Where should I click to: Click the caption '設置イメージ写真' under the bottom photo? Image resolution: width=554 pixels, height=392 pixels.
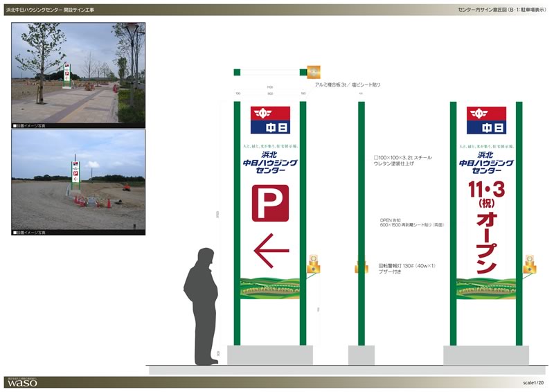[x=29, y=233]
